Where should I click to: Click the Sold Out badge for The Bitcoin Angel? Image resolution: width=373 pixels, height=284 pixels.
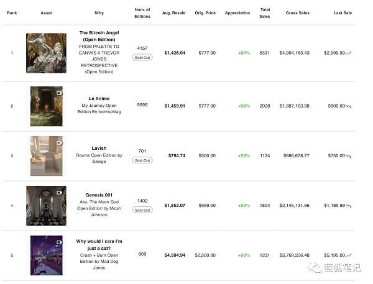click(x=142, y=57)
